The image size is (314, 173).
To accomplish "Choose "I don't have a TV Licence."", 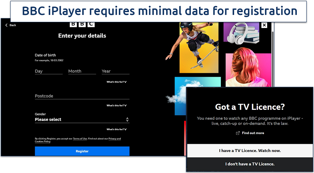I will [250, 164].
